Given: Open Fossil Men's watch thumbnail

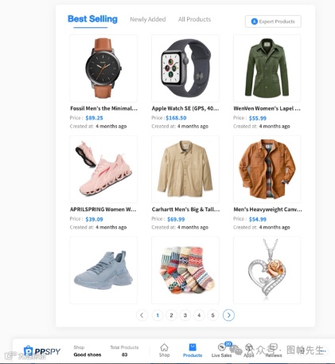Looking at the screenshot, I should (103, 68).
